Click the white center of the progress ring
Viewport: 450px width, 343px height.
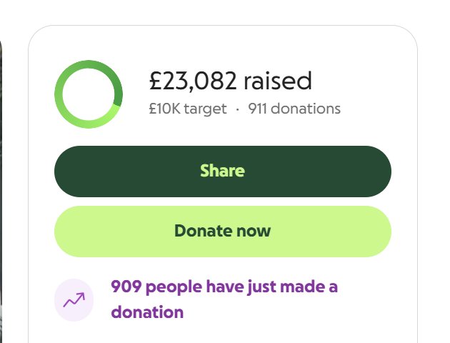[x=88, y=94]
